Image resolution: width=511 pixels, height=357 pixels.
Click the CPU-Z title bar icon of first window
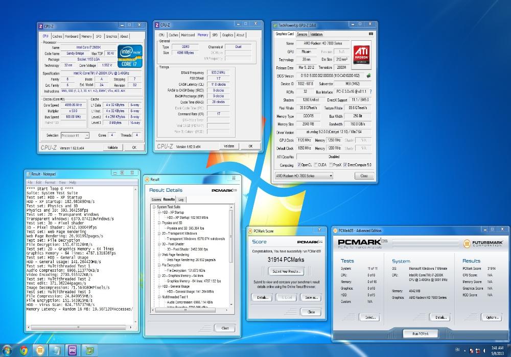[40, 27]
